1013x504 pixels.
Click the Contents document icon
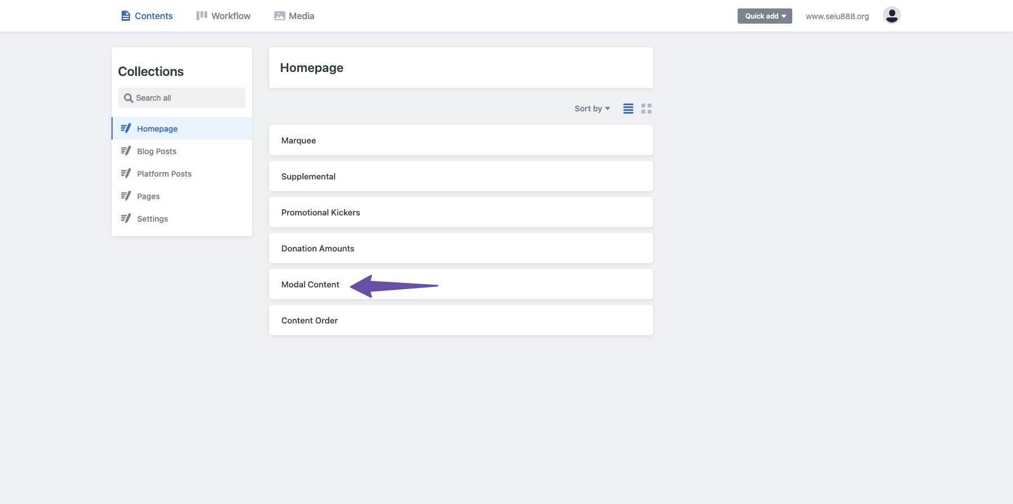[x=126, y=16]
